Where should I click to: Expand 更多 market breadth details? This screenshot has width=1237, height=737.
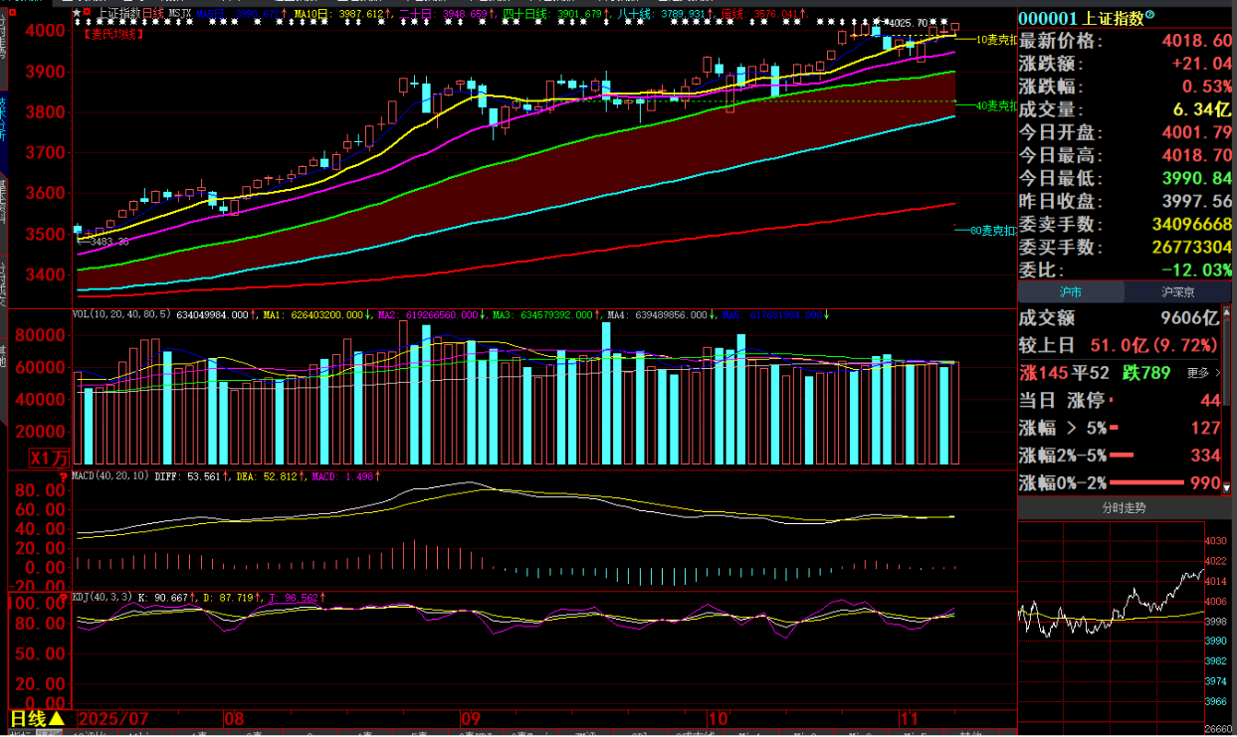[1204, 373]
